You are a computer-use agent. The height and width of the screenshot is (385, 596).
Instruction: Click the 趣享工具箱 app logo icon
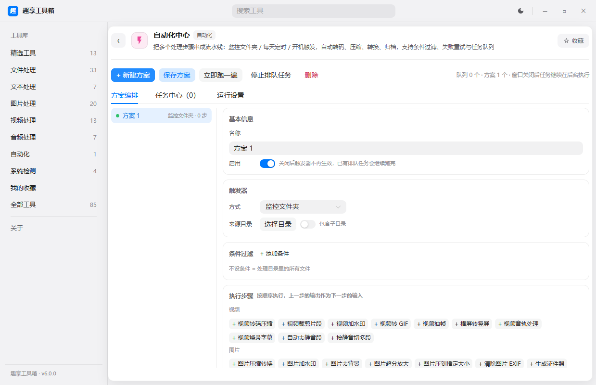[x=13, y=11]
